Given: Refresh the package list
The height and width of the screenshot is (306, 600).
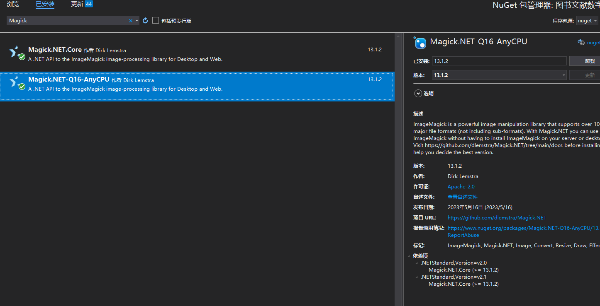Looking at the screenshot, I should coord(145,21).
